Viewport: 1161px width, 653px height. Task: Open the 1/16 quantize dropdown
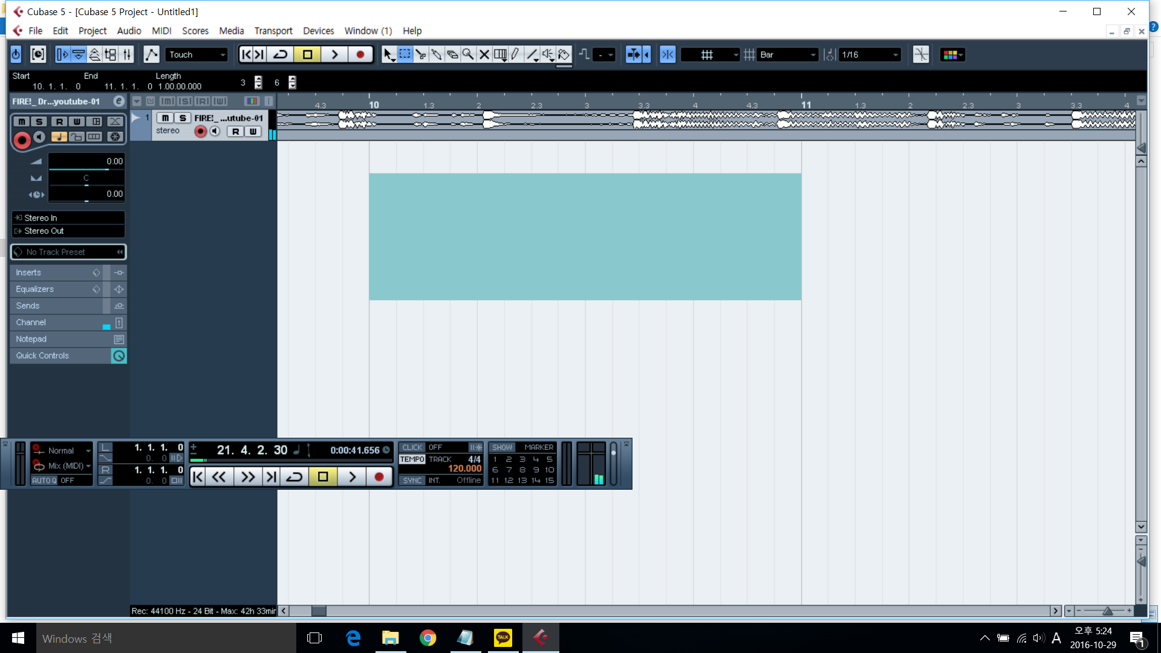[870, 54]
